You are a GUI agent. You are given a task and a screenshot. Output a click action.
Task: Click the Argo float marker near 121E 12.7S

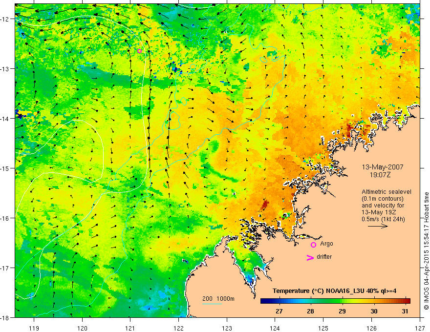click(x=139, y=51)
